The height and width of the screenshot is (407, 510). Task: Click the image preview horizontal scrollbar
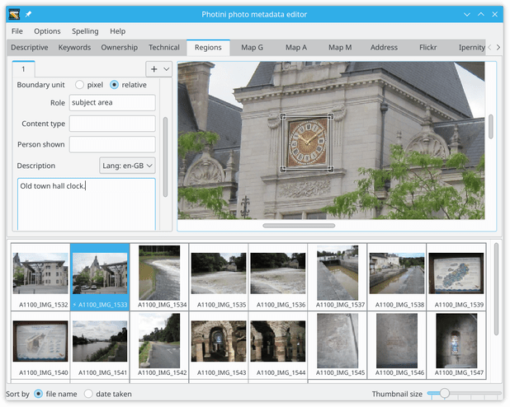coord(299,226)
